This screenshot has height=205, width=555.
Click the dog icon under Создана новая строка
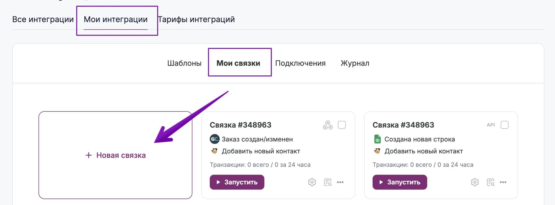377,151
